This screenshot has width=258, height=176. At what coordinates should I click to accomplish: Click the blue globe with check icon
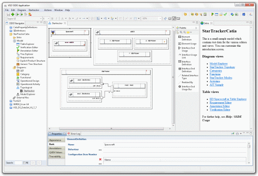232,14
